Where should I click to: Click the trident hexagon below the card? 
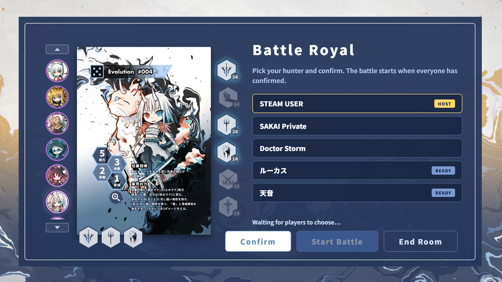111,237
